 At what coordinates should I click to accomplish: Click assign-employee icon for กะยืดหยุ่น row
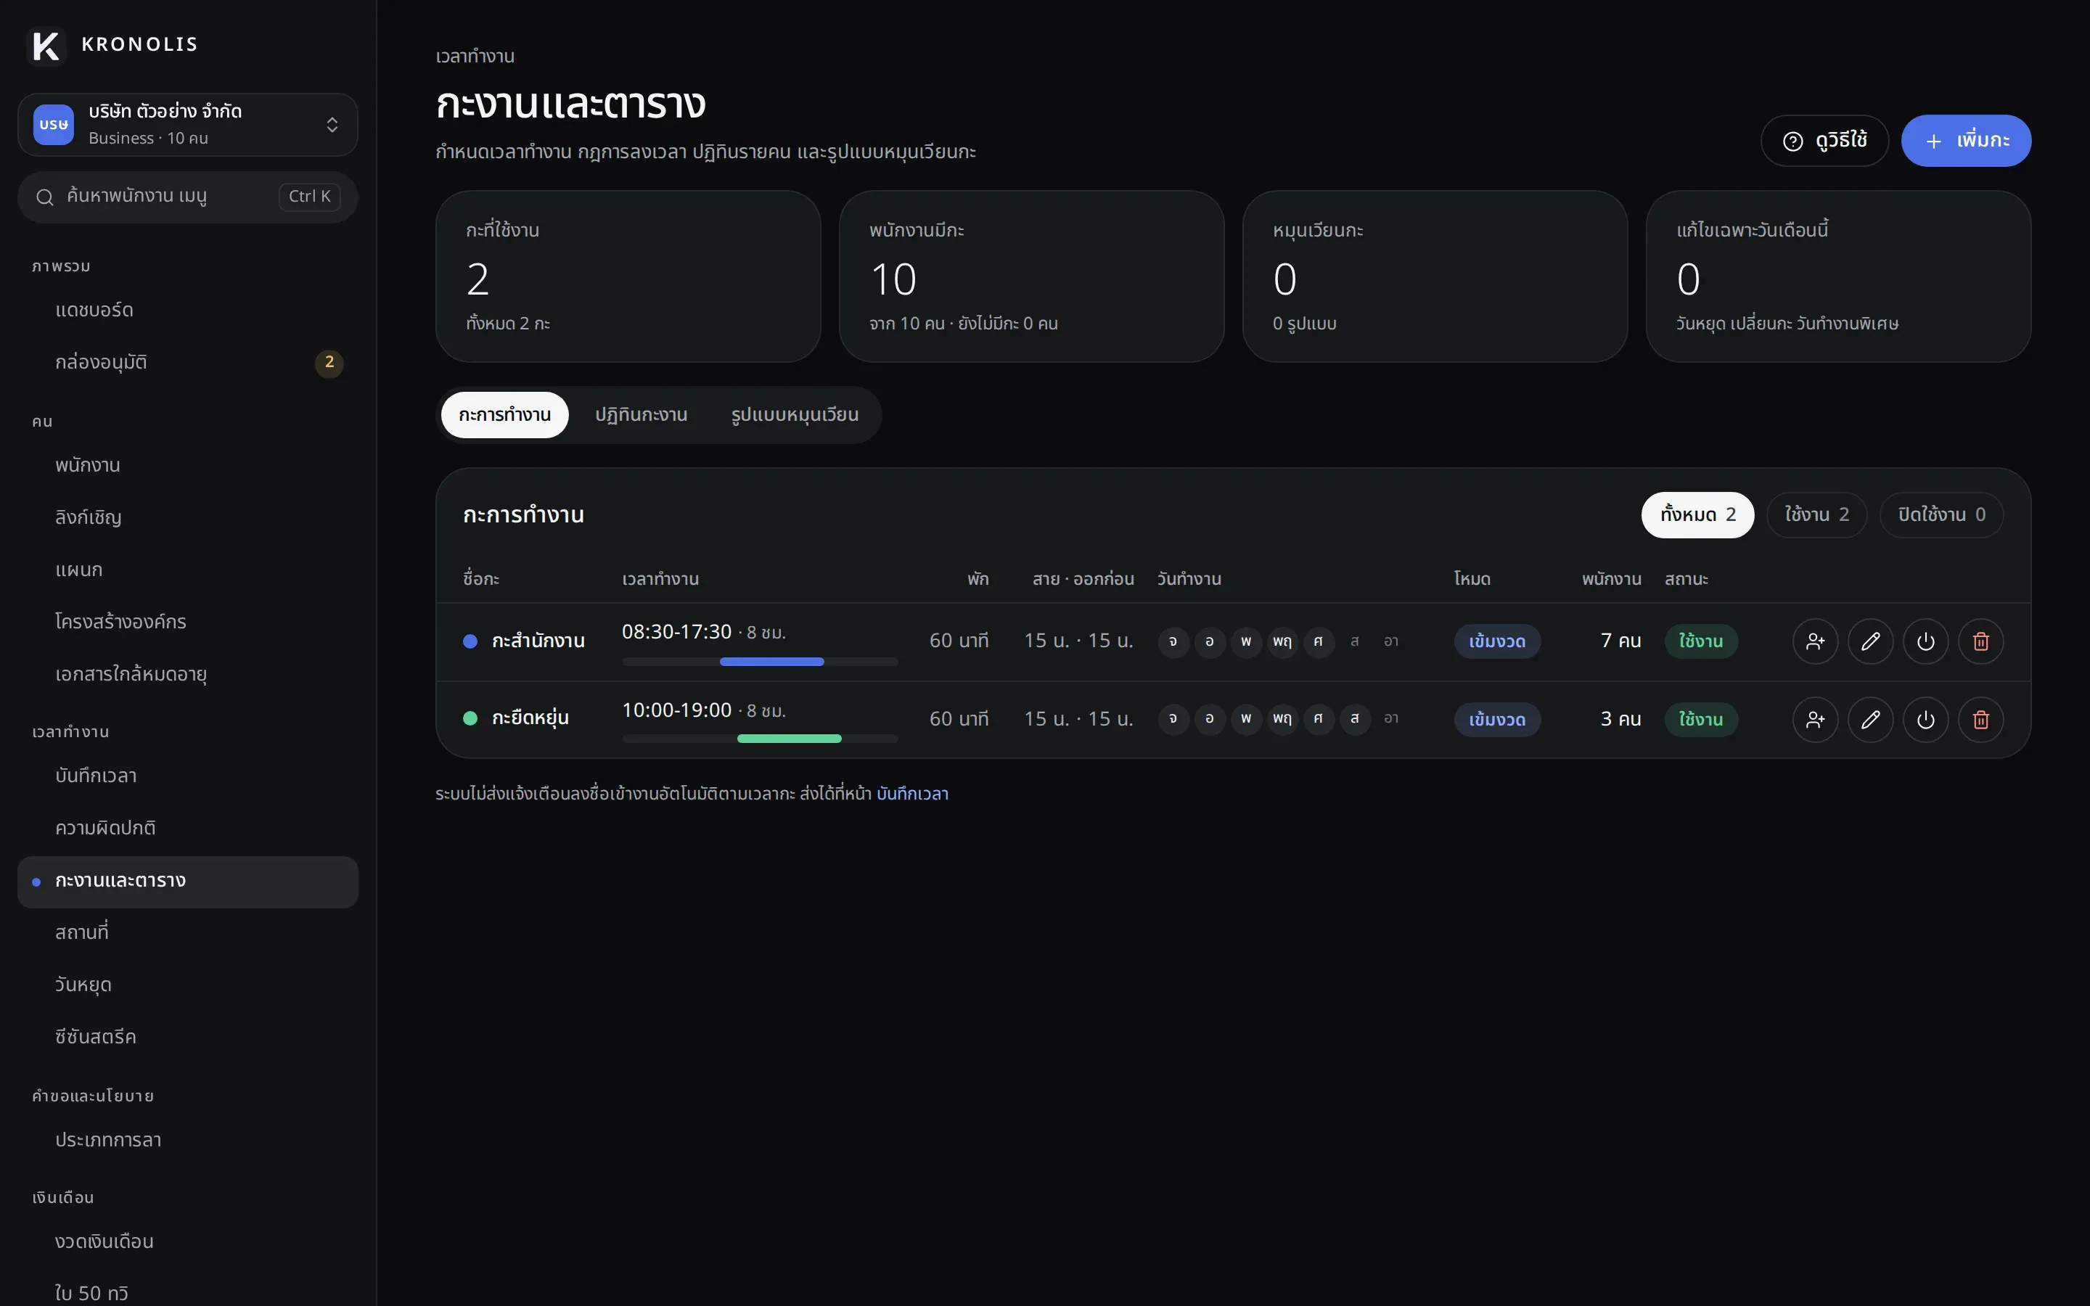pos(1814,720)
